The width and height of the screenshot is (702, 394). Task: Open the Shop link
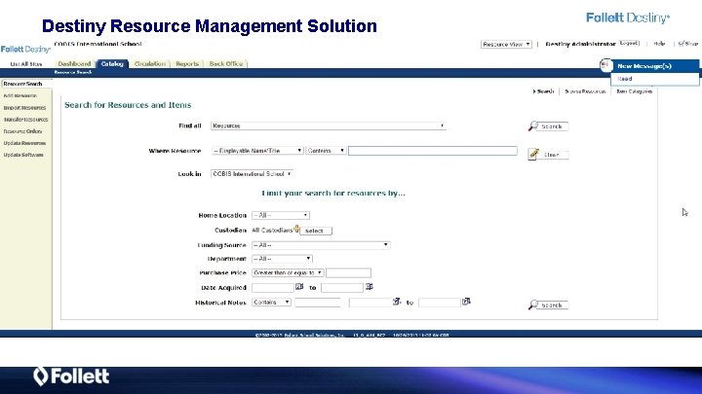(688, 44)
